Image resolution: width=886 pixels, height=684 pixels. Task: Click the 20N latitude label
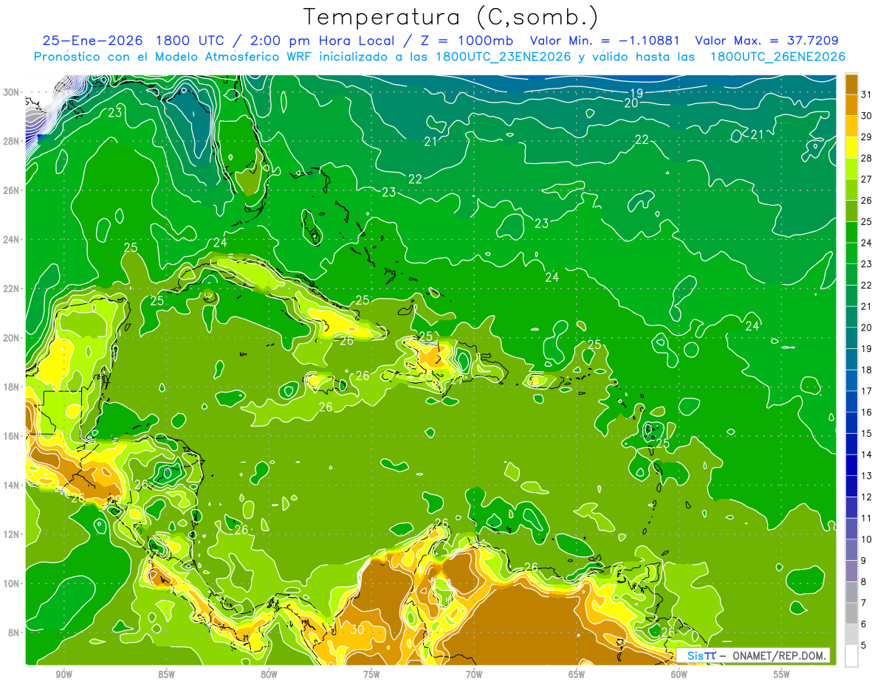12,338
